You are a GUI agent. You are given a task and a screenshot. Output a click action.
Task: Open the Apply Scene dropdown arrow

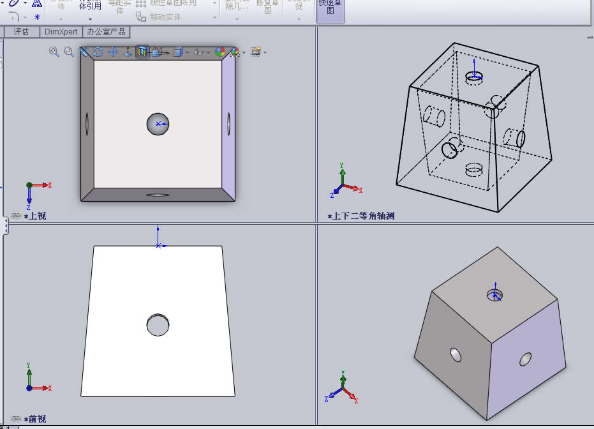pos(244,53)
